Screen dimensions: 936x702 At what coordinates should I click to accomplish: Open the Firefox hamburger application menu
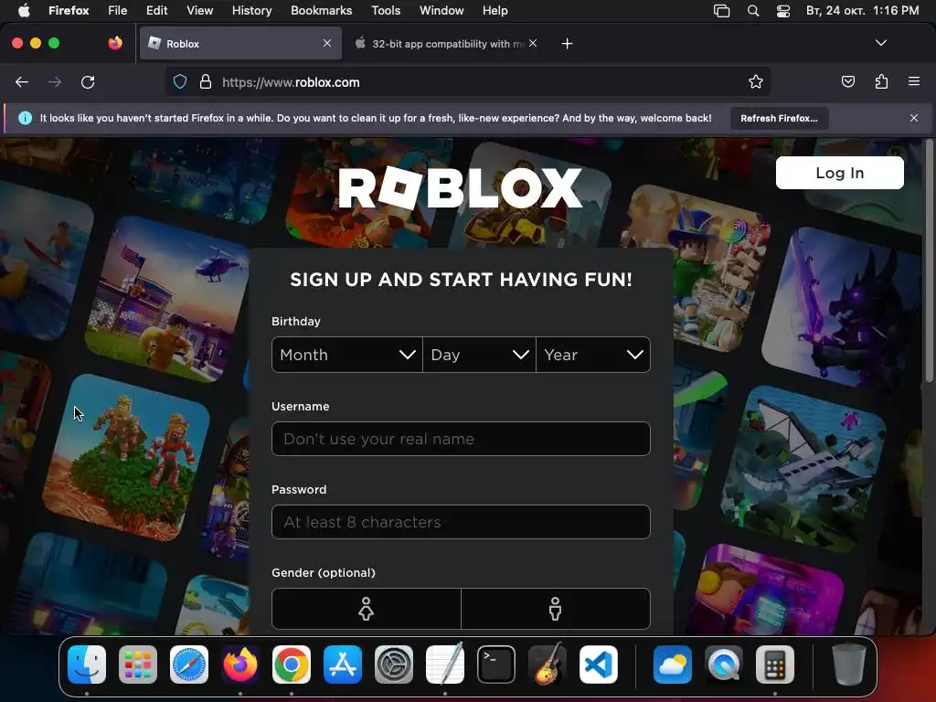tap(914, 81)
